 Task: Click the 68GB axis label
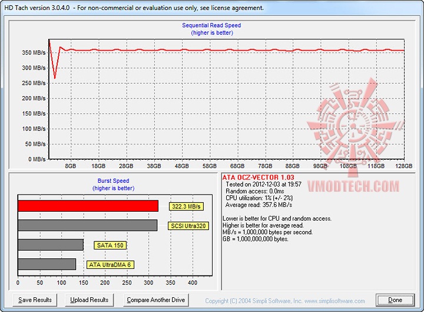(x=237, y=166)
